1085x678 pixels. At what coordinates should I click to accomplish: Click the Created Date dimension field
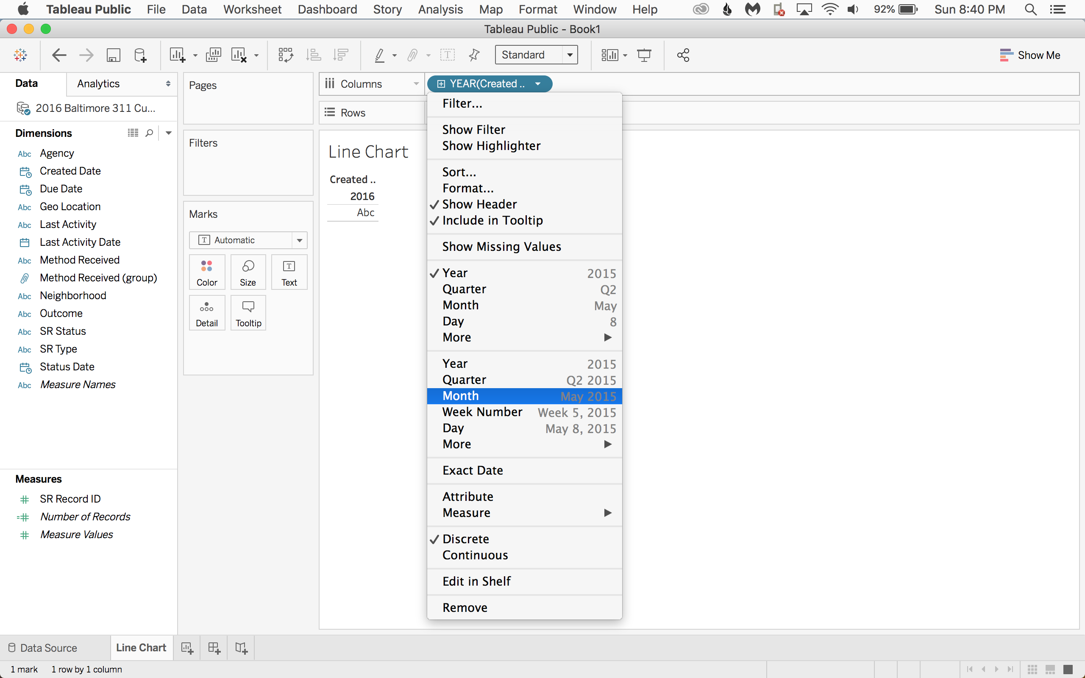point(70,171)
